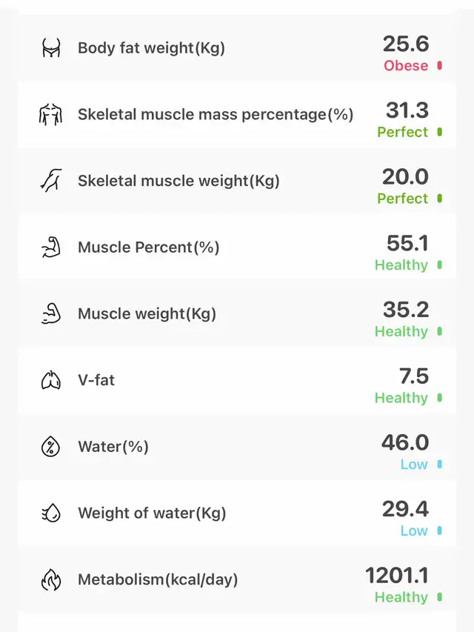Tap the Perfect status under 31.3
Screen dimensions: 474x632
coord(403,132)
